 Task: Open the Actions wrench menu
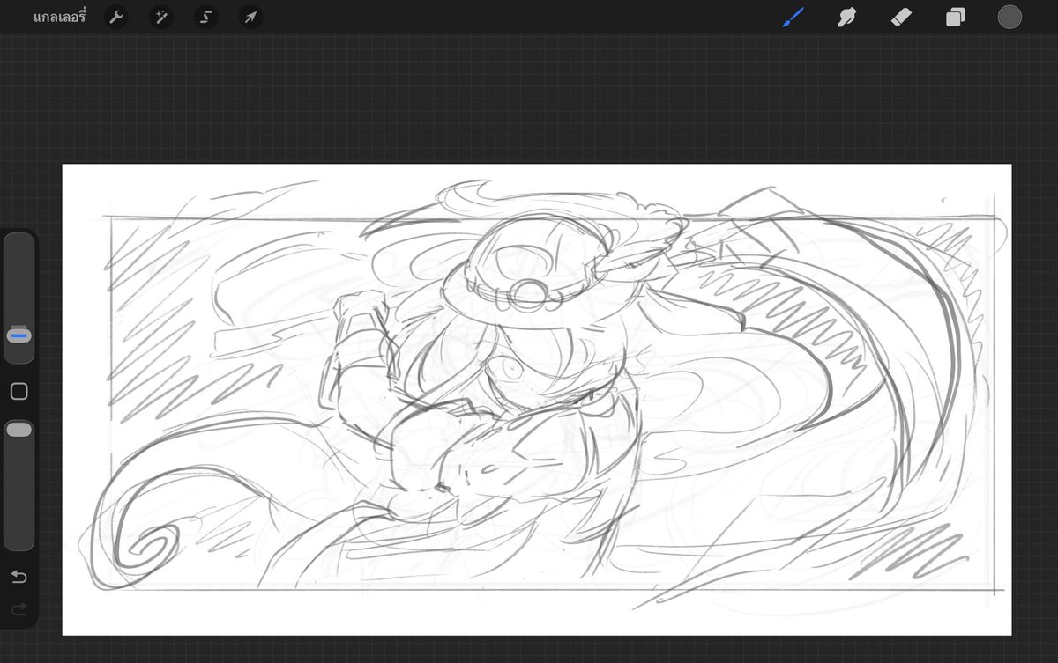pyautogui.click(x=116, y=17)
